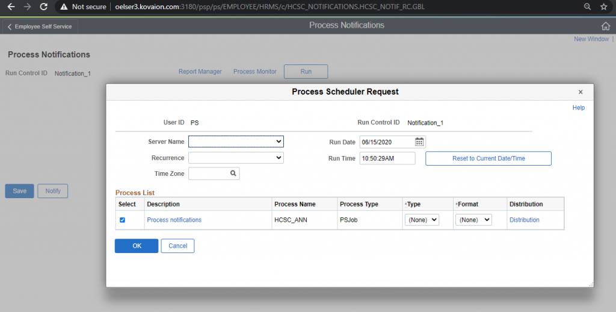Click the Notification_1 value in the dialog
Screen dimensions: 616x312
click(x=425, y=123)
